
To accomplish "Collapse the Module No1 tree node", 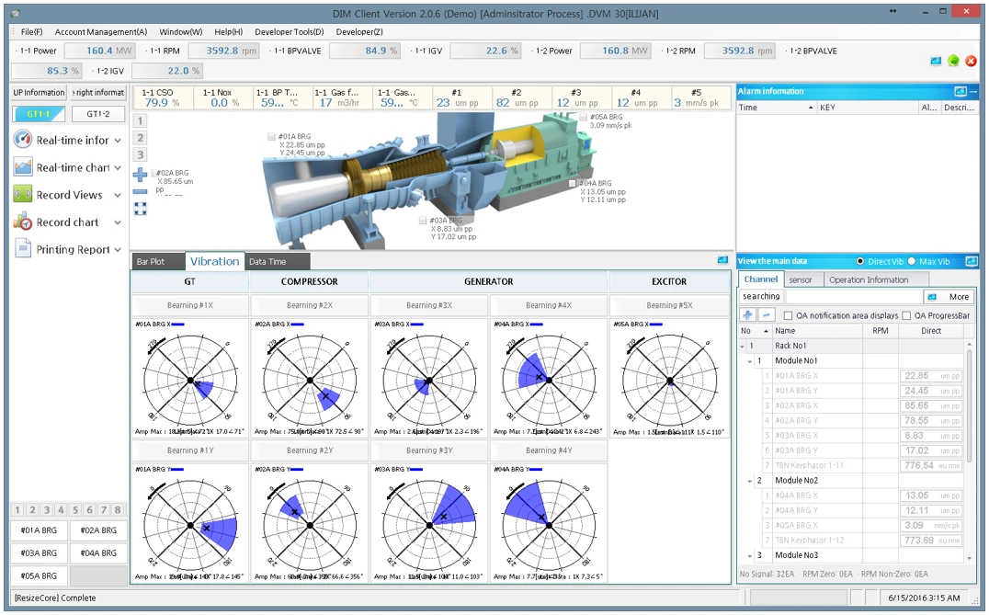I will click(749, 361).
